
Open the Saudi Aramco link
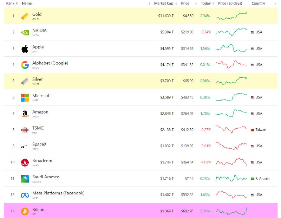point(46,177)
